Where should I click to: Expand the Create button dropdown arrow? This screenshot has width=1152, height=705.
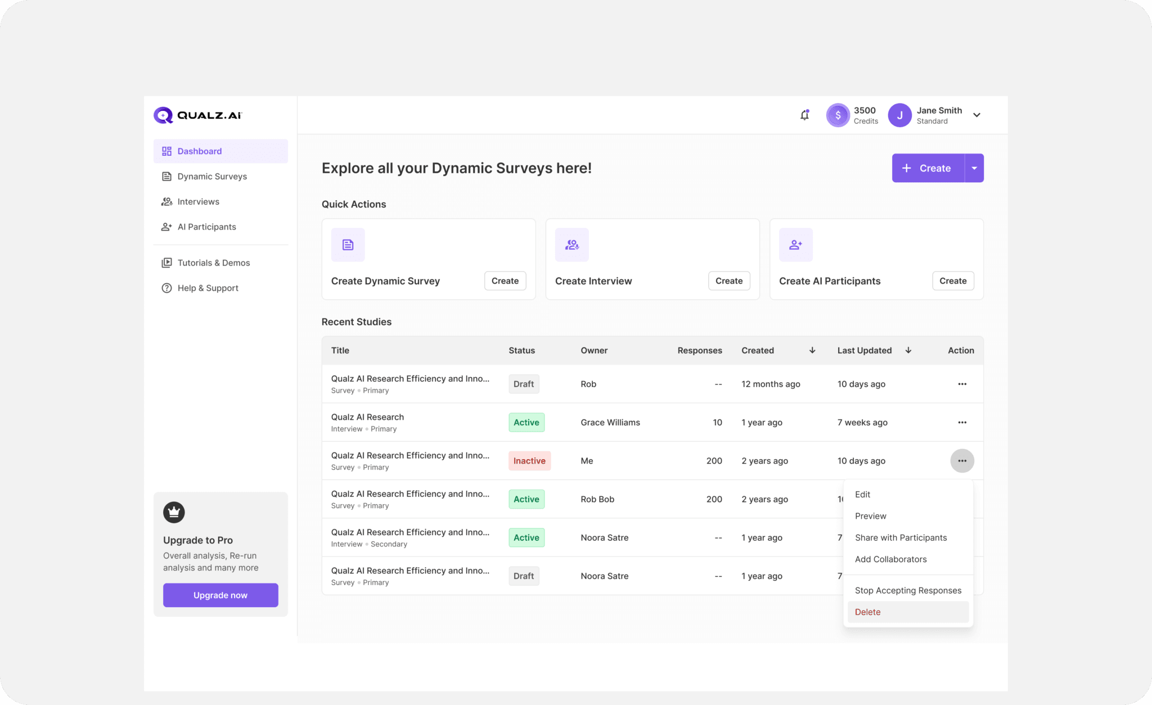click(x=975, y=168)
